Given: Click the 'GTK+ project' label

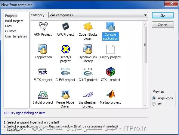Looking at the screenshot, I should [x=110, y=80].
